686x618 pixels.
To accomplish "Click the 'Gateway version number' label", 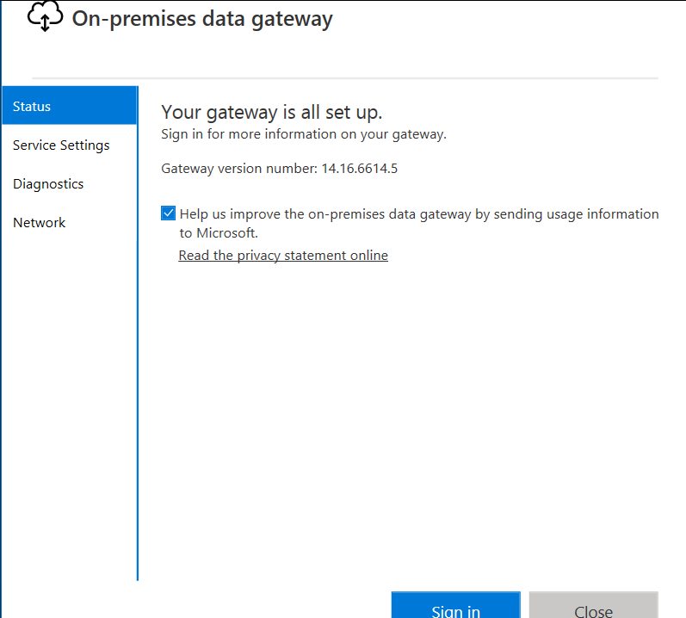I will pos(239,169).
